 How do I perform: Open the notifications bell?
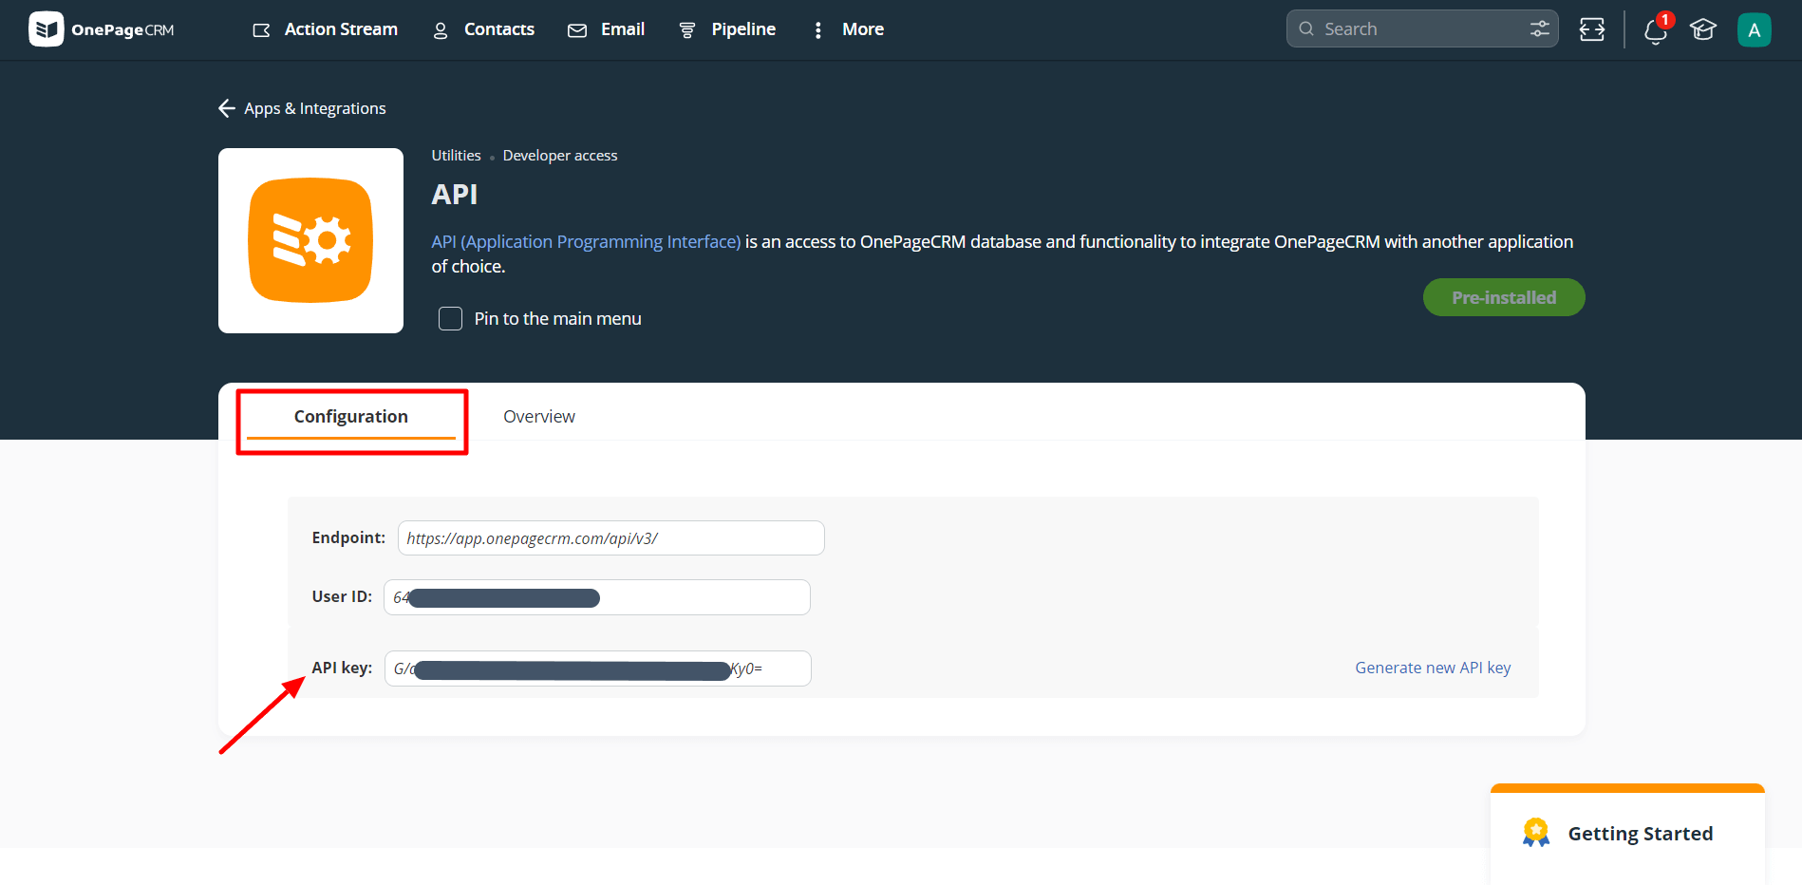coord(1655,30)
